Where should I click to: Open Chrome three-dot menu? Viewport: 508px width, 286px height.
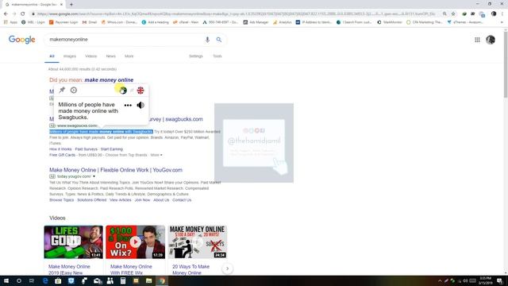(x=502, y=14)
